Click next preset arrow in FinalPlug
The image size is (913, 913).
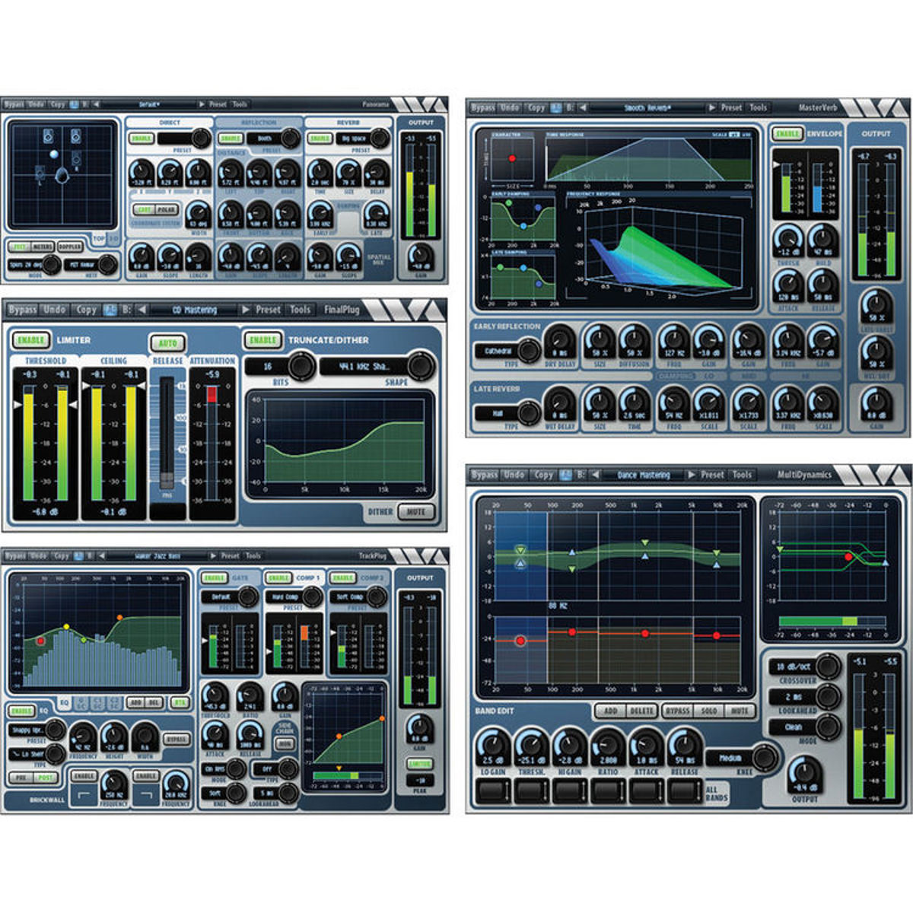[x=245, y=310]
